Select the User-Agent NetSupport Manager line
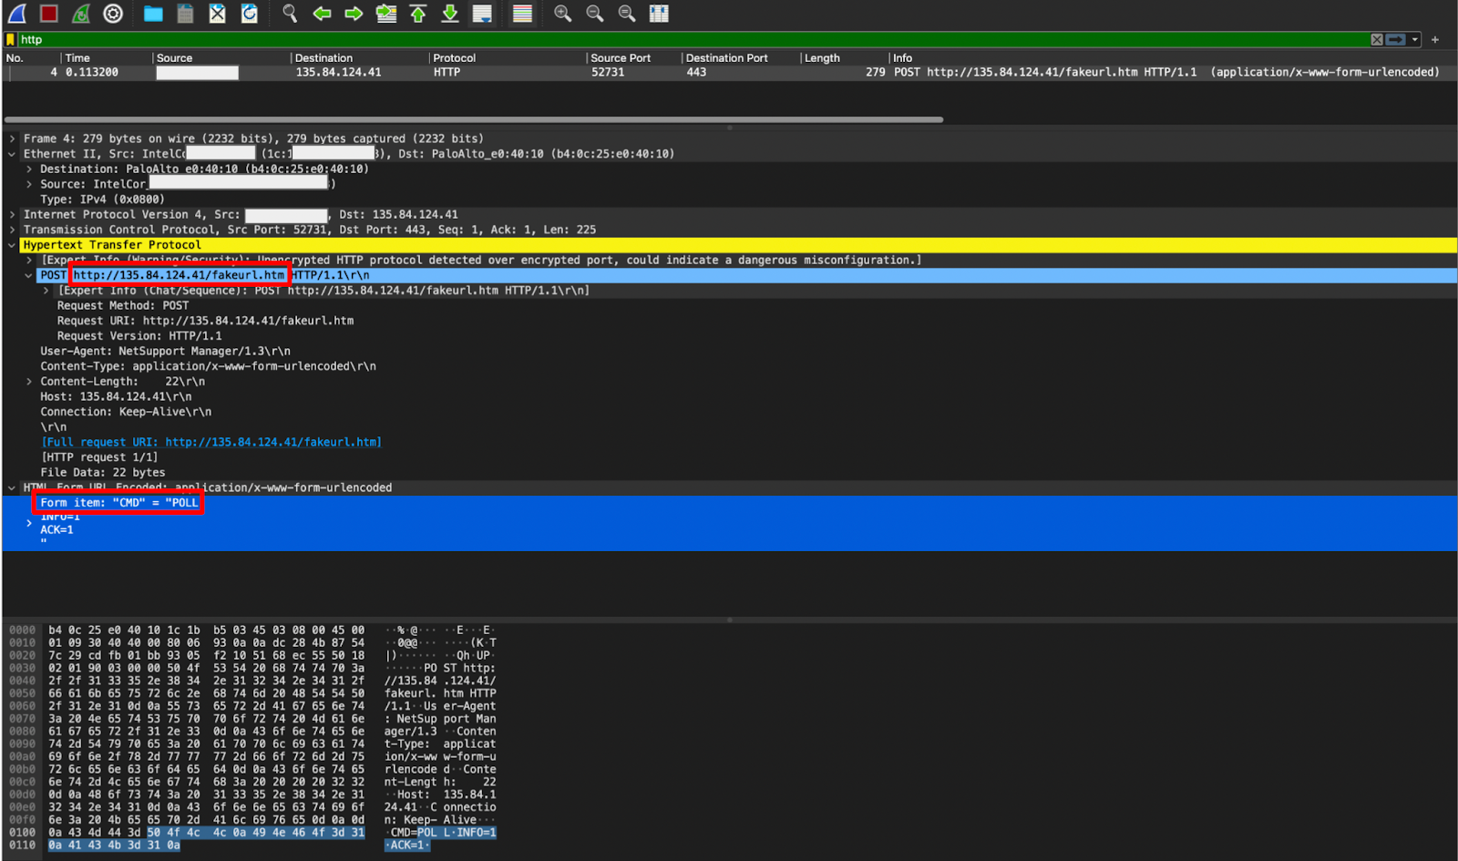Image resolution: width=1458 pixels, height=861 pixels. tap(165, 352)
